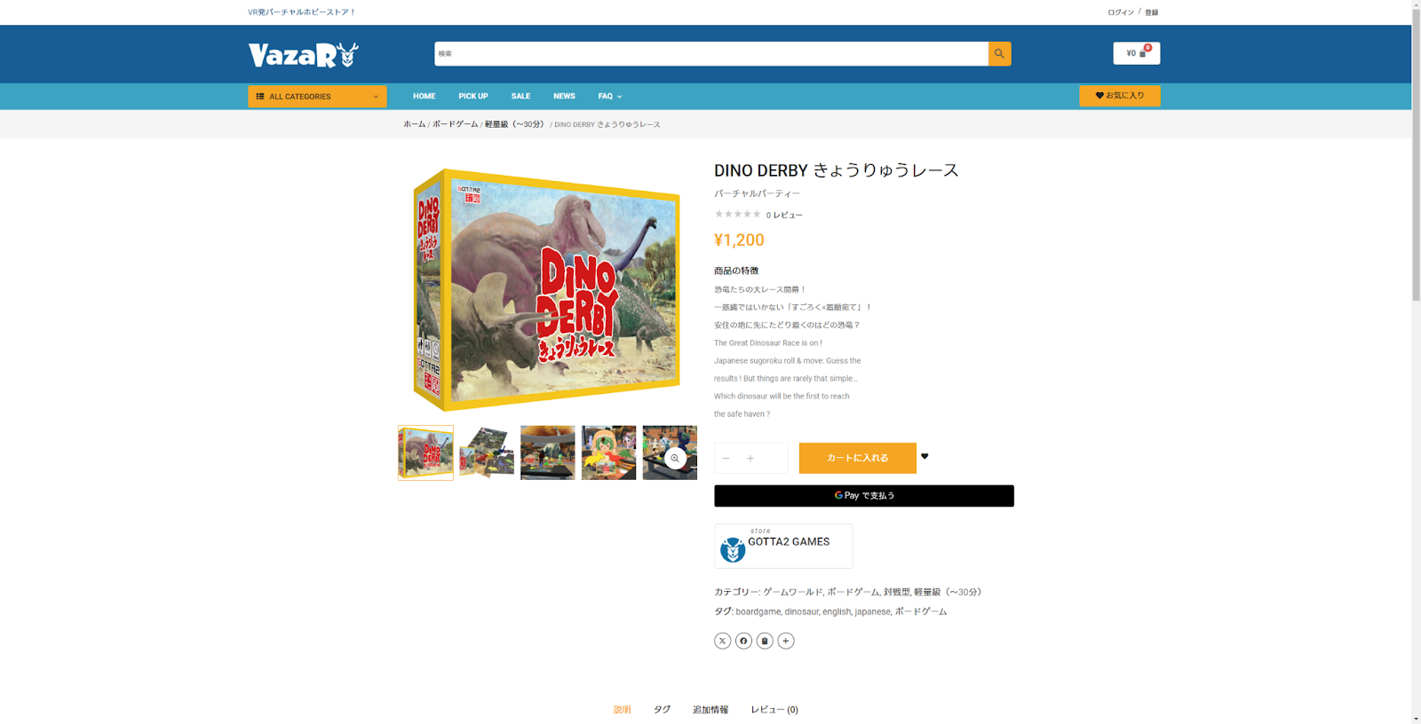Open the shopping cart showing ¥0
1421x724 pixels.
click(x=1136, y=53)
